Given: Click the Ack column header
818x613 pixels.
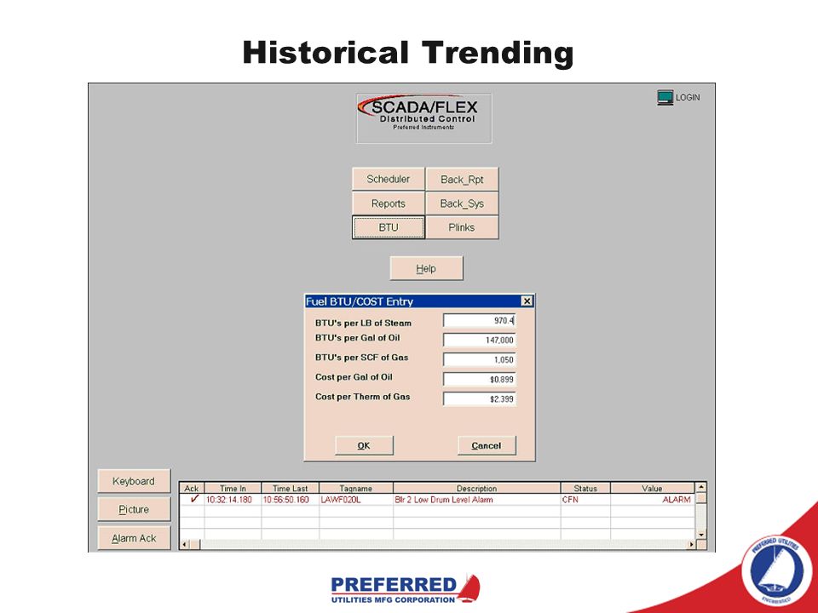Looking at the screenshot, I should click(x=192, y=489).
